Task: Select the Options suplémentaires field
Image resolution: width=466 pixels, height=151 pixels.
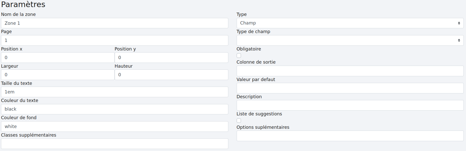Action: coord(350,136)
